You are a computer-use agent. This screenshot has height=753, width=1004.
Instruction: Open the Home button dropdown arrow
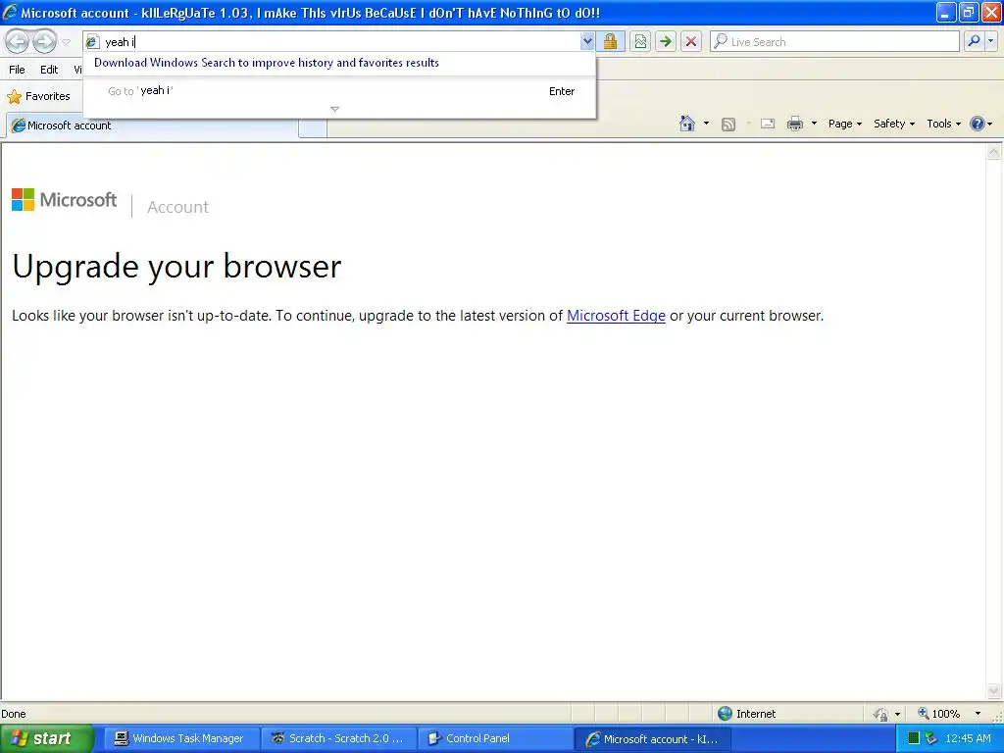click(x=706, y=124)
